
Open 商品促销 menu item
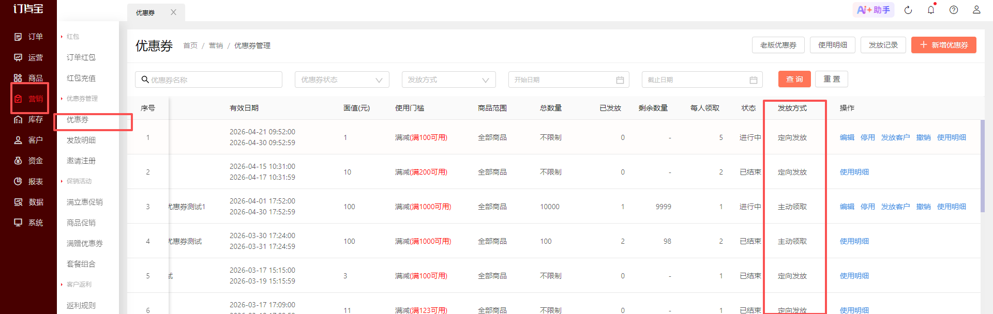tap(81, 223)
